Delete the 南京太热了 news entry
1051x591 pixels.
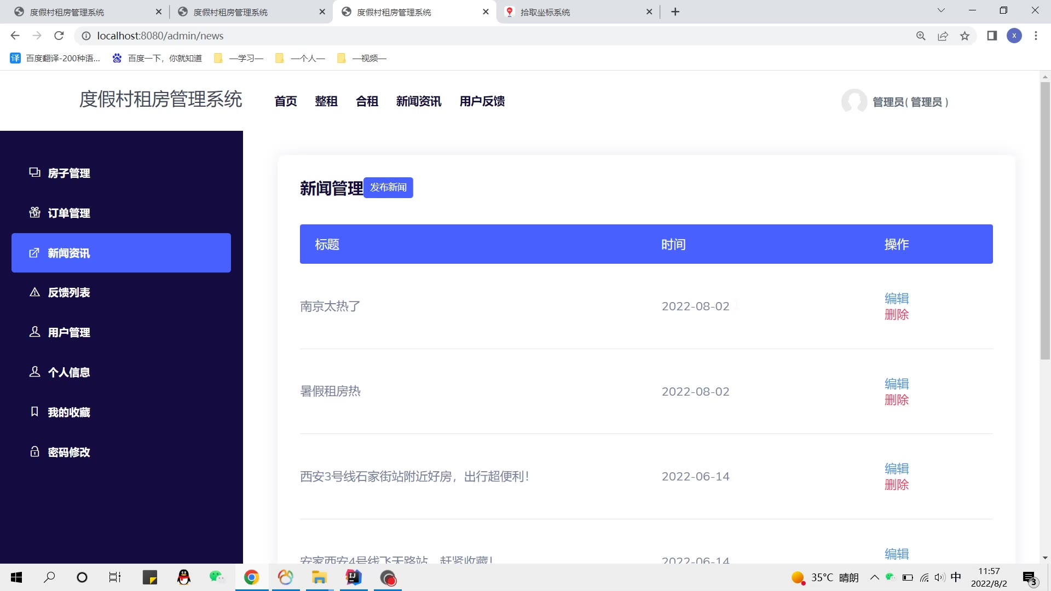click(896, 315)
